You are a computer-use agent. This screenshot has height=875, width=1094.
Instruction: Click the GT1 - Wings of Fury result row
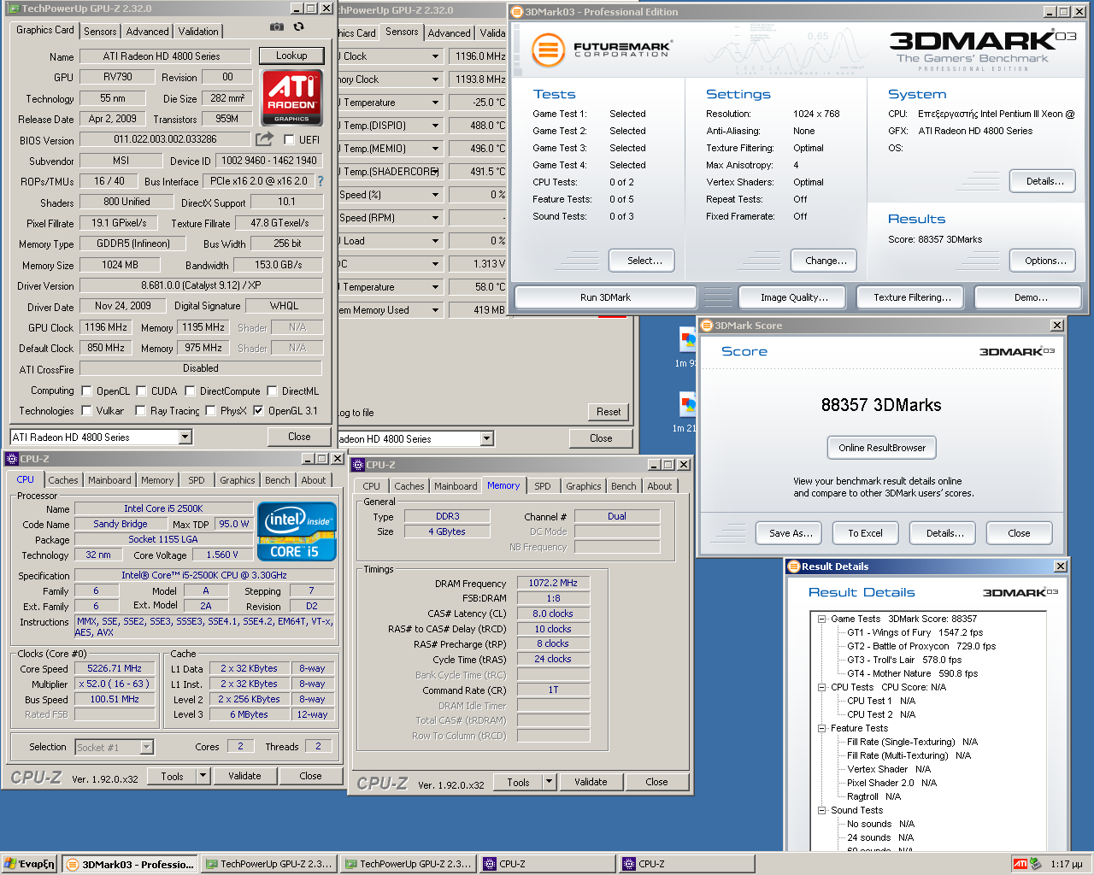click(x=915, y=632)
